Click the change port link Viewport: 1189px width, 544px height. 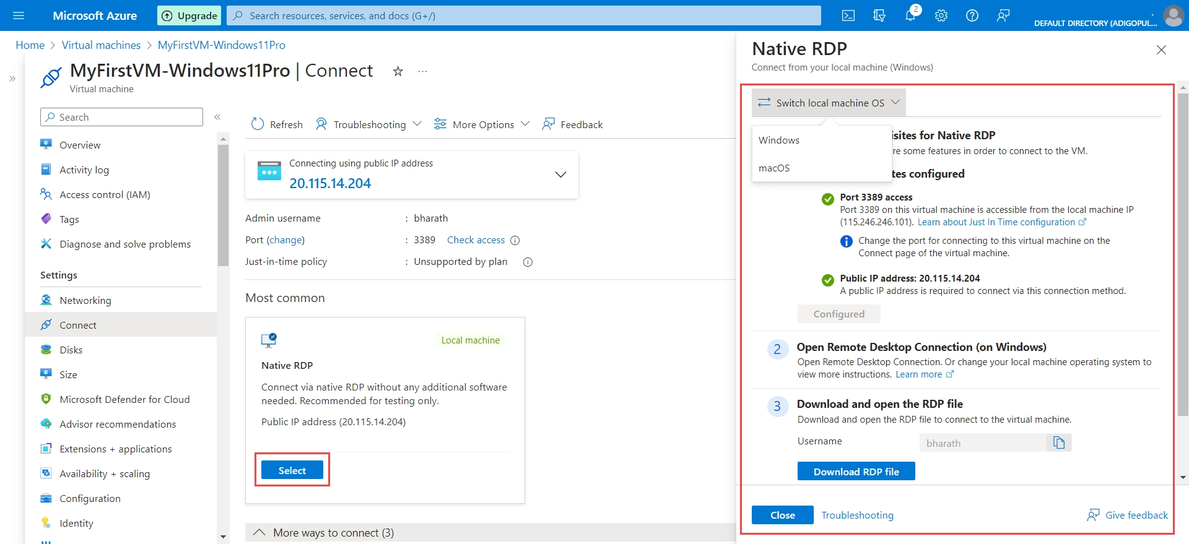285,240
